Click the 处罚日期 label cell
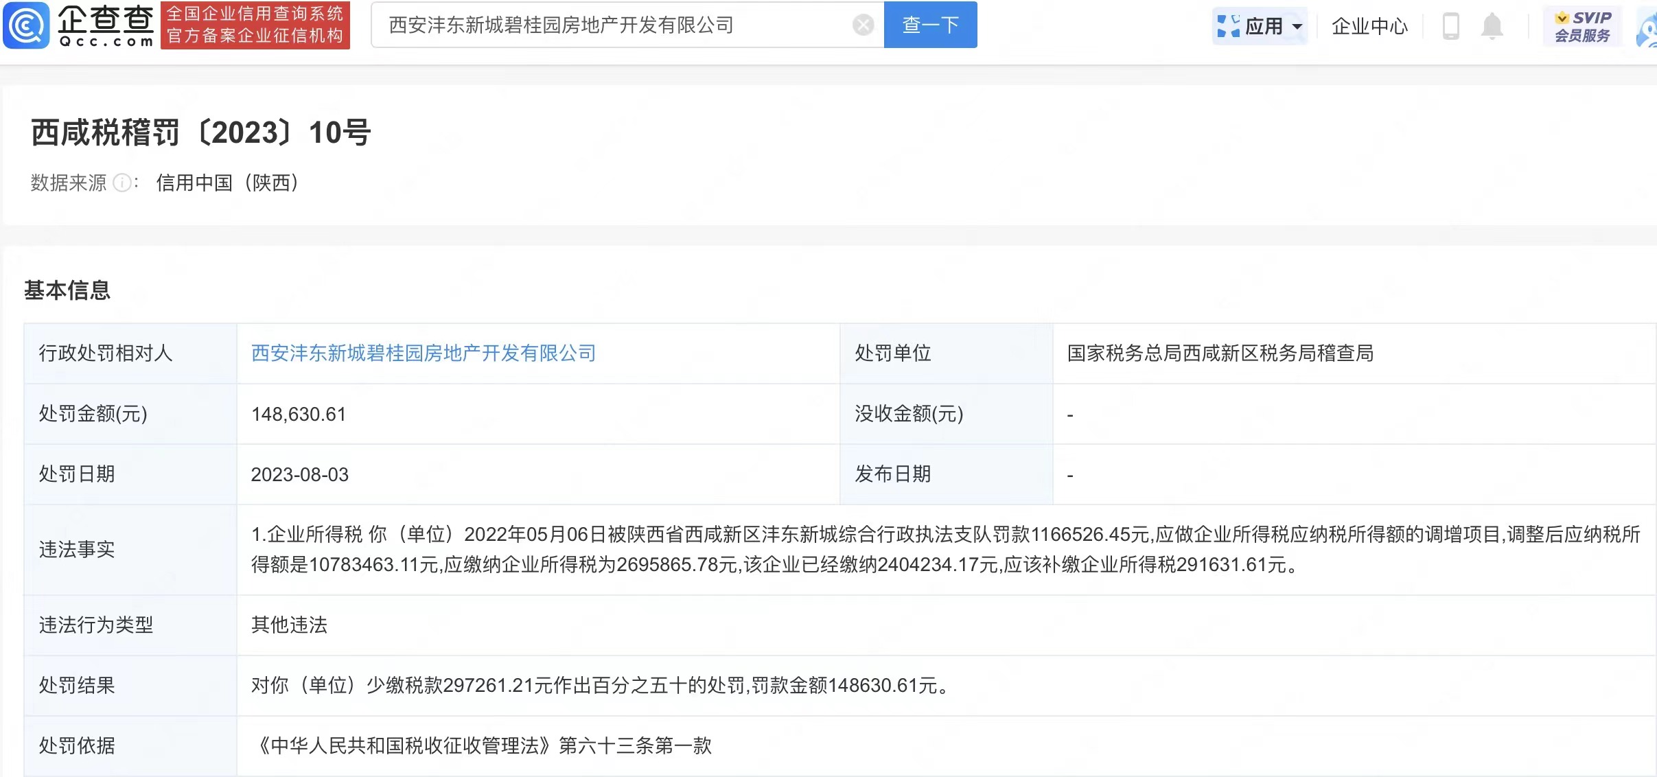The height and width of the screenshot is (777, 1657). pyautogui.click(x=131, y=474)
